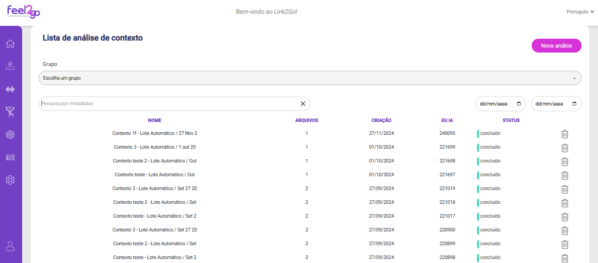
Task: Click the keyboard panel sidebar icon
Action: pyautogui.click(x=10, y=158)
